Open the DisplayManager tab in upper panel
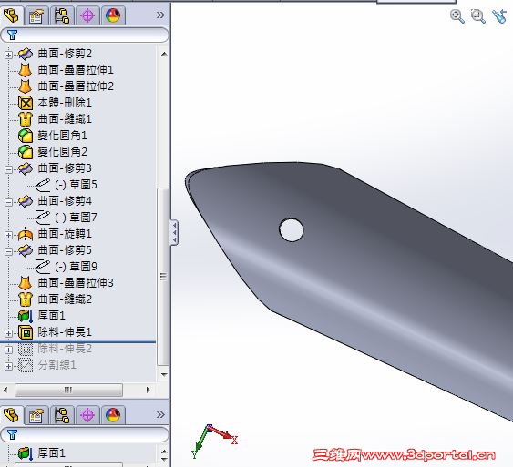513x467 pixels. pos(113,15)
